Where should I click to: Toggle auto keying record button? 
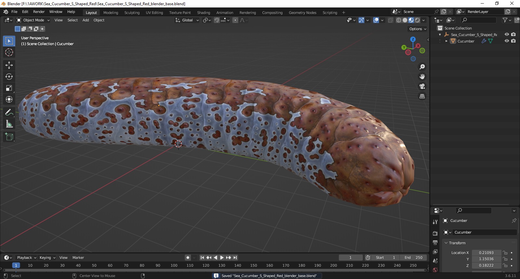(188, 258)
